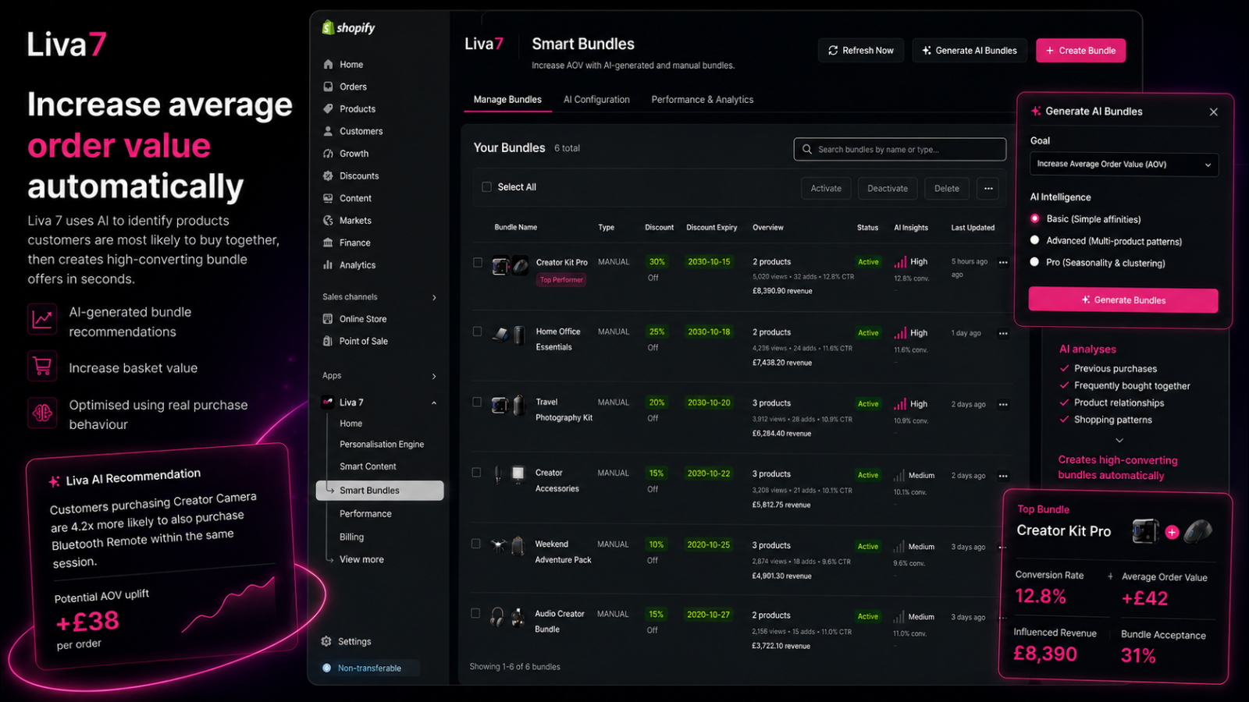Open the Orders icon in sidebar
1249x702 pixels.
point(328,87)
